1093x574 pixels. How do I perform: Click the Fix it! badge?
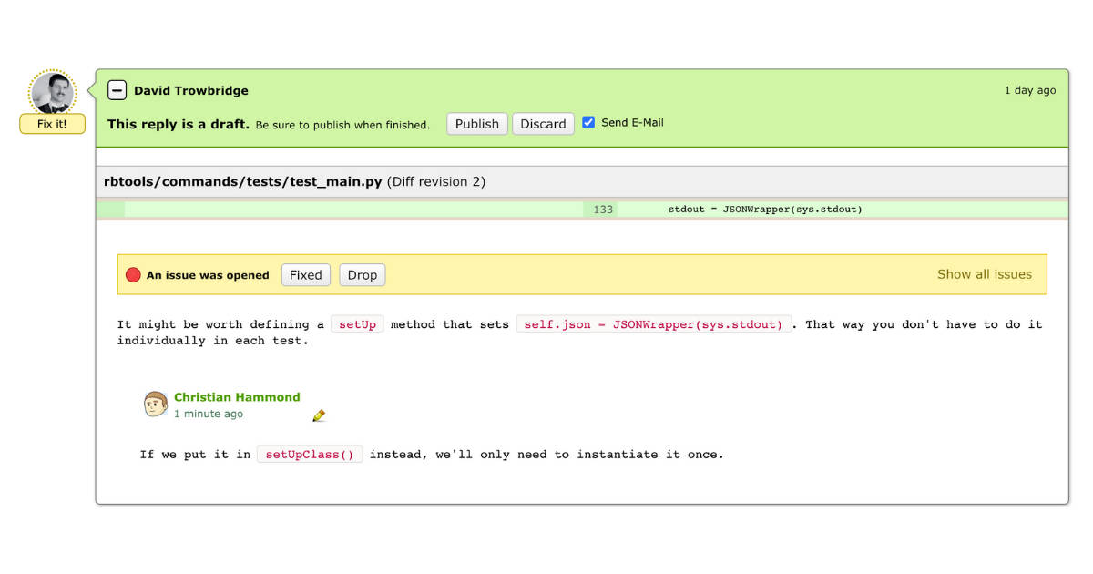pos(52,124)
